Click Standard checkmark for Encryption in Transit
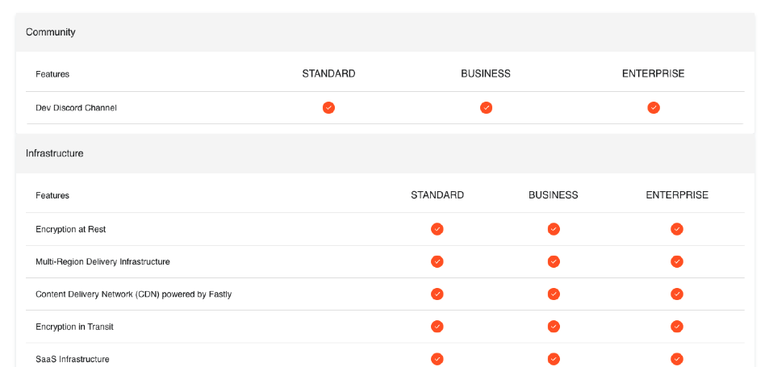 (x=437, y=327)
